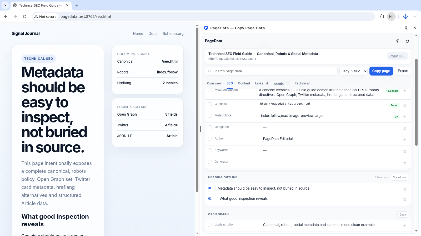Check the Canonical row checkbox
The image size is (421, 236).
point(210,104)
